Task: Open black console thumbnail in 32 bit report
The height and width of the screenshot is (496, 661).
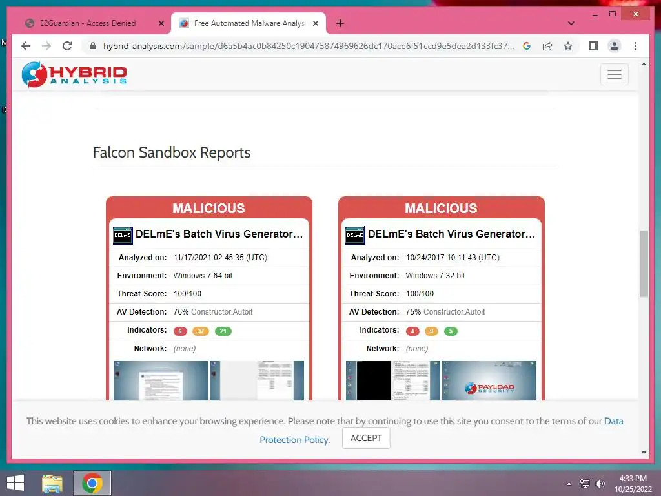Action: (393, 380)
